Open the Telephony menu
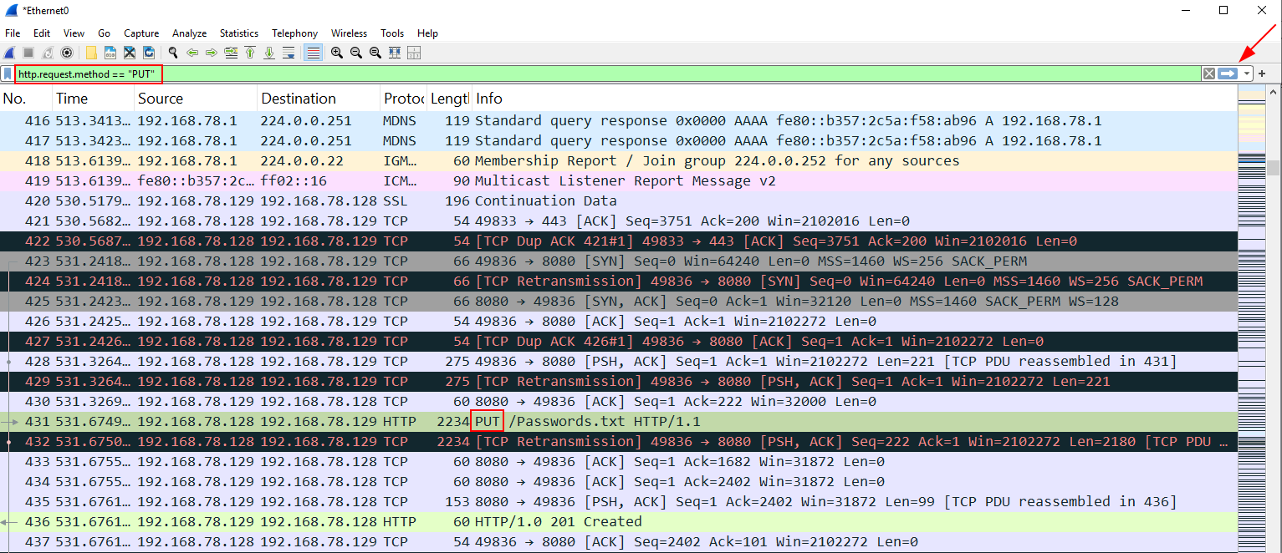Viewport: 1282px width, 553px height. pos(294,33)
